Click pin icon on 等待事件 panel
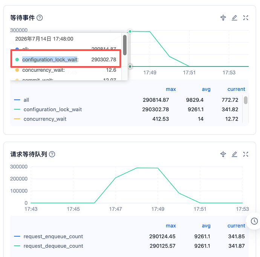Viewport: 260px width, 257px height. [x=223, y=18]
